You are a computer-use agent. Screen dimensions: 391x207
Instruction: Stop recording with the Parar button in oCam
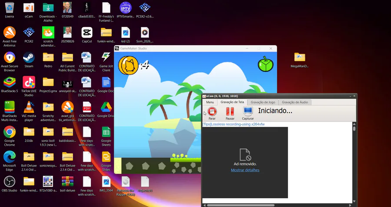212,114
